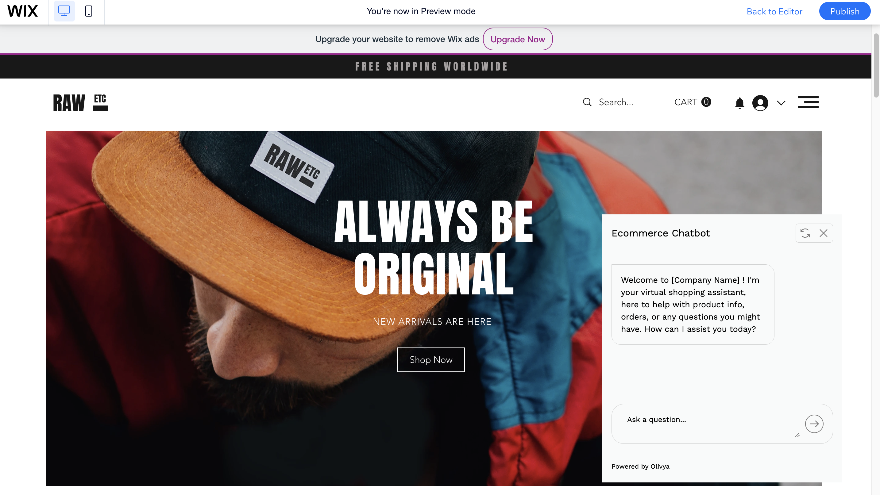Click the Ask a question text box
Image resolution: width=880 pixels, height=495 pixels.
click(711, 424)
